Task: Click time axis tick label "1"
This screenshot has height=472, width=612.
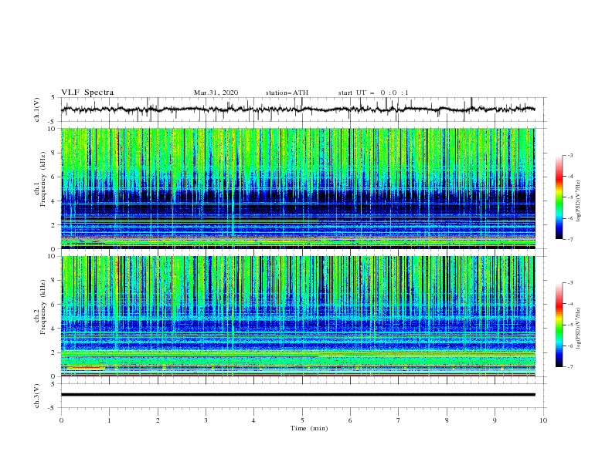Action: point(110,420)
